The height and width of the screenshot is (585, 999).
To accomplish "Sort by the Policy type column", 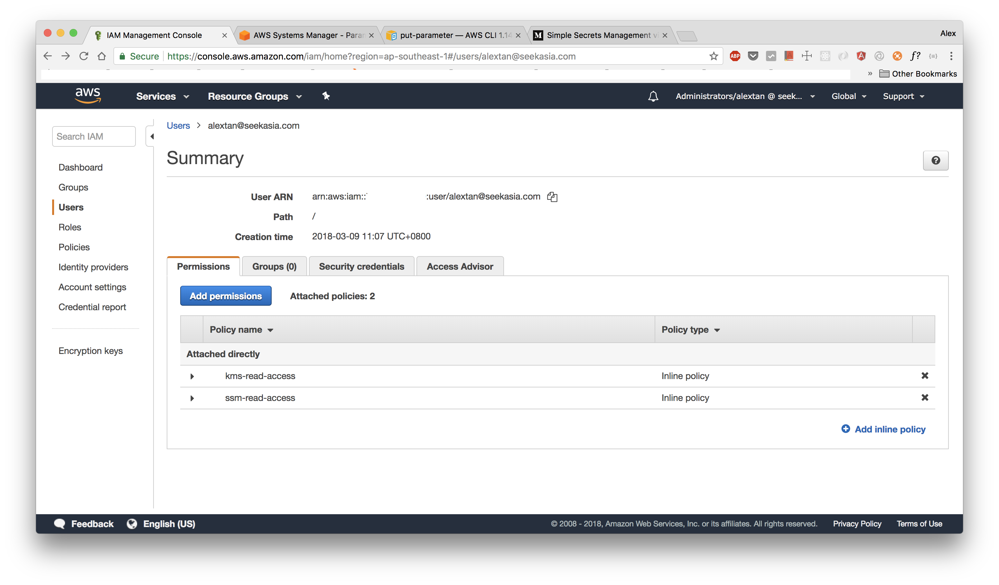I will click(690, 330).
